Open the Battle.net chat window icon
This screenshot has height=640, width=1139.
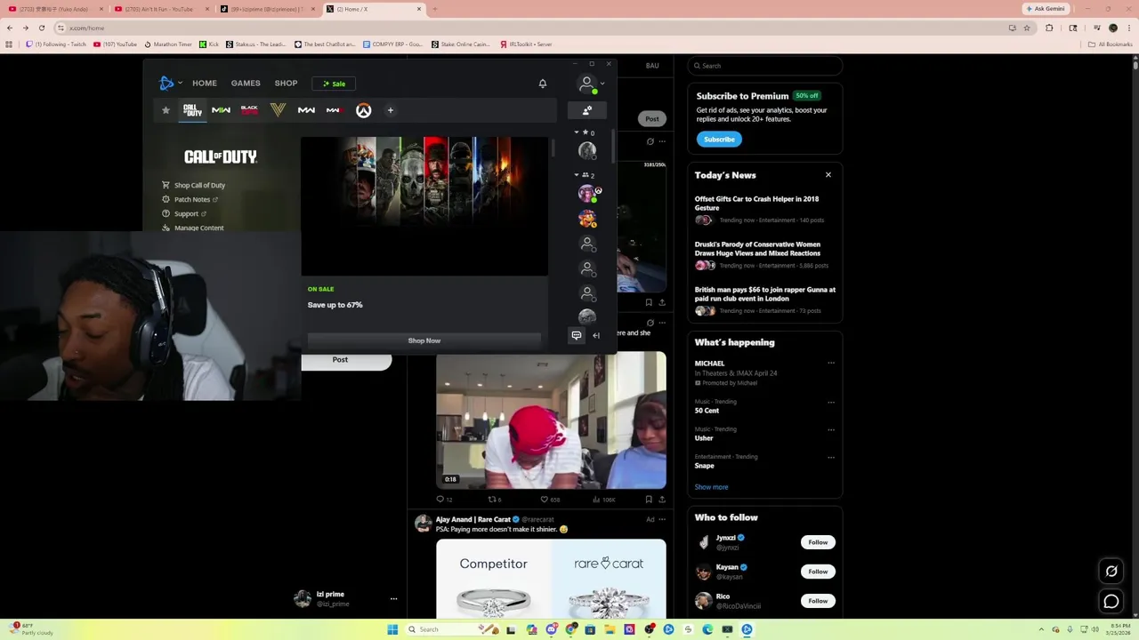tap(576, 335)
